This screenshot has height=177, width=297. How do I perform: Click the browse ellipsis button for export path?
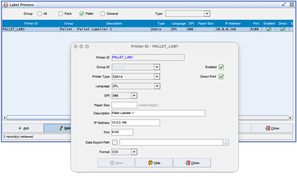[226, 142]
